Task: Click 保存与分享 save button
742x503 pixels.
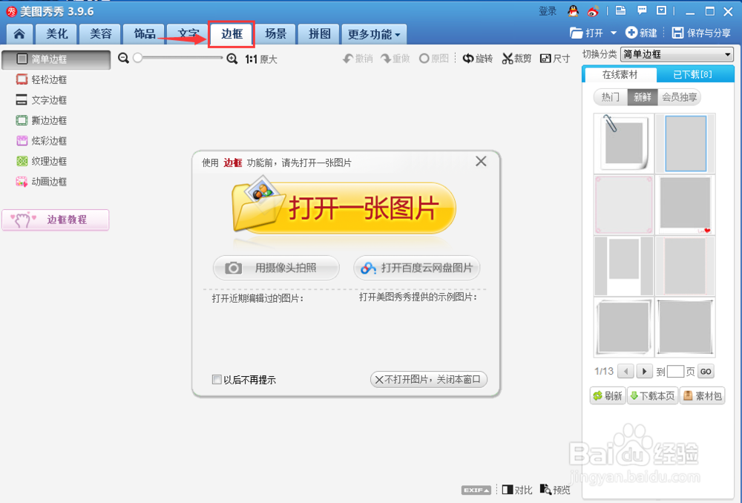Action: pyautogui.click(x=701, y=33)
